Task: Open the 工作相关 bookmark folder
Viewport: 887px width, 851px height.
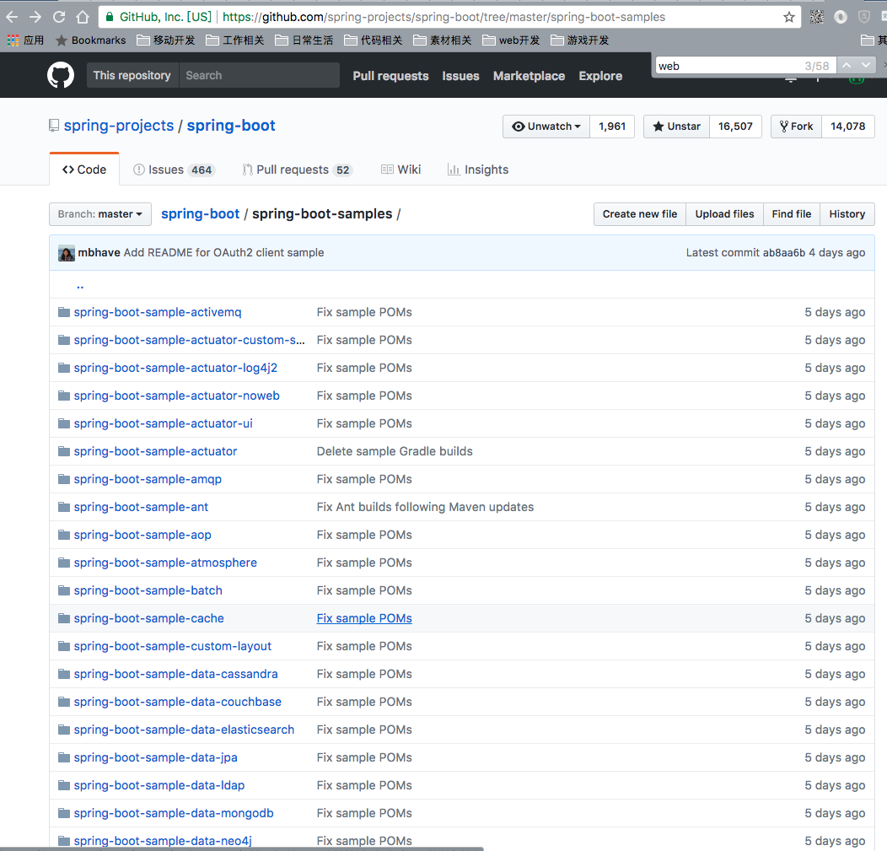Action: point(234,40)
